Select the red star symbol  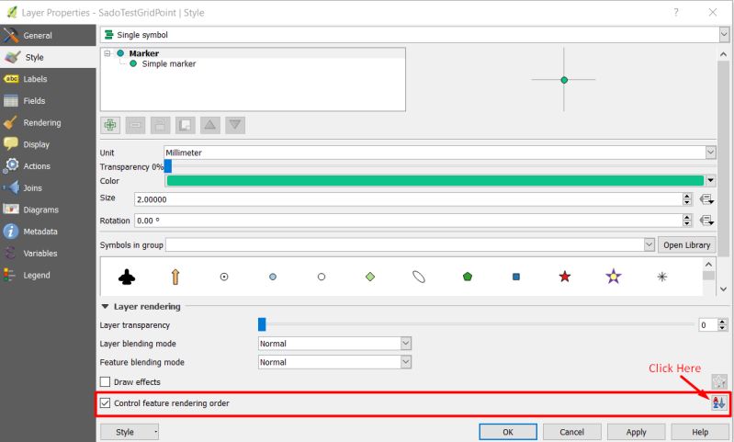[565, 277]
